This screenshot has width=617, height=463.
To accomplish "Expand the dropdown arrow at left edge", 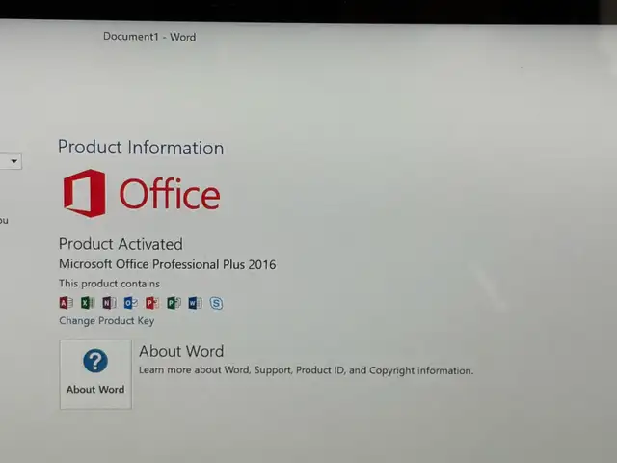I will 14,161.
